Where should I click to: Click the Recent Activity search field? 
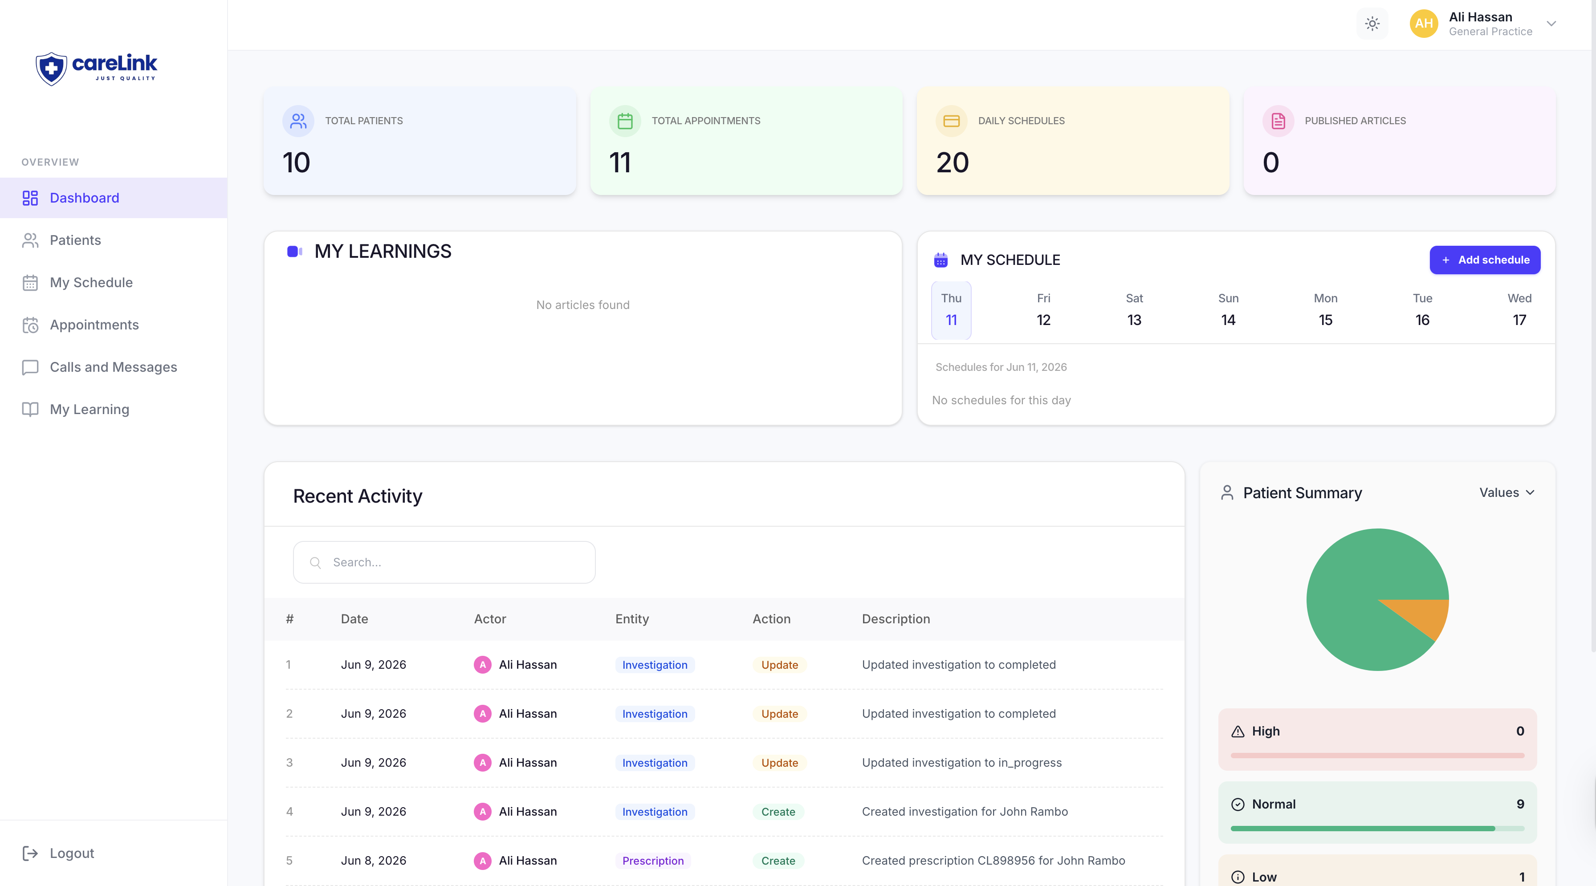coord(444,563)
